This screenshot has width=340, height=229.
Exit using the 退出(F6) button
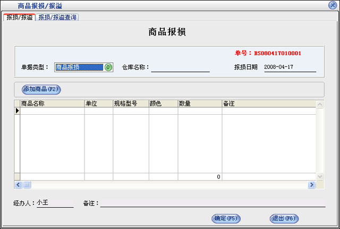284,218
